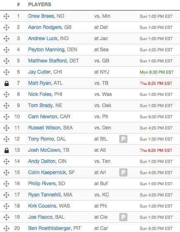Click the move handle for Drew Brees

(6, 16)
